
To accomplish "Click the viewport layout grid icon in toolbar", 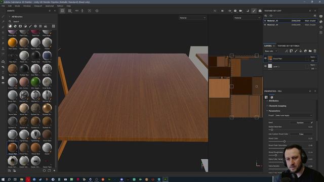I will tap(70, 11).
